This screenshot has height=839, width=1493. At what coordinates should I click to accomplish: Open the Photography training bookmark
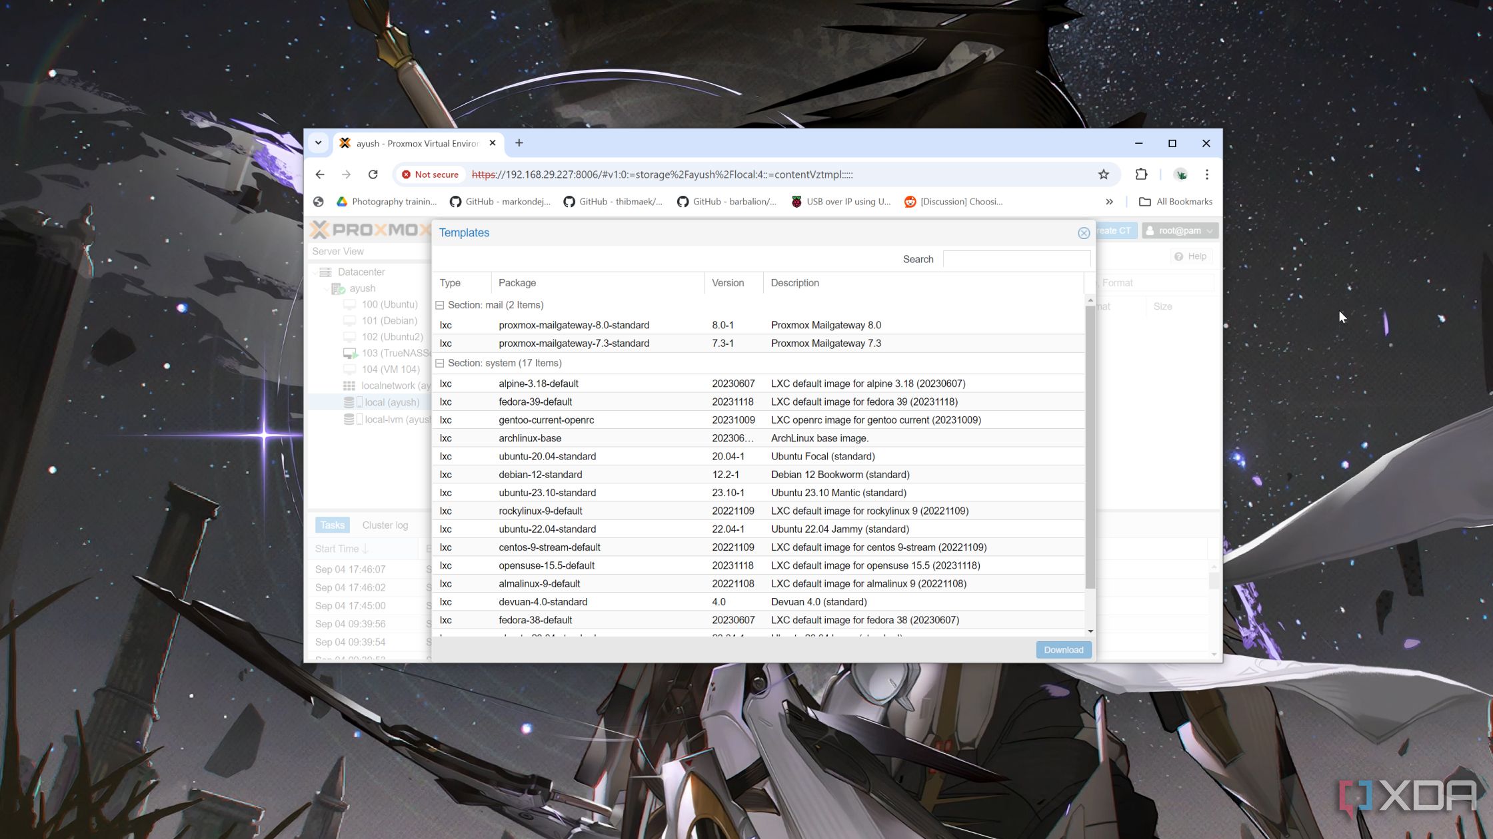coord(387,202)
